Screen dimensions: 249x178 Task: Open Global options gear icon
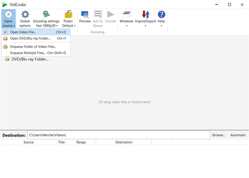25,14
